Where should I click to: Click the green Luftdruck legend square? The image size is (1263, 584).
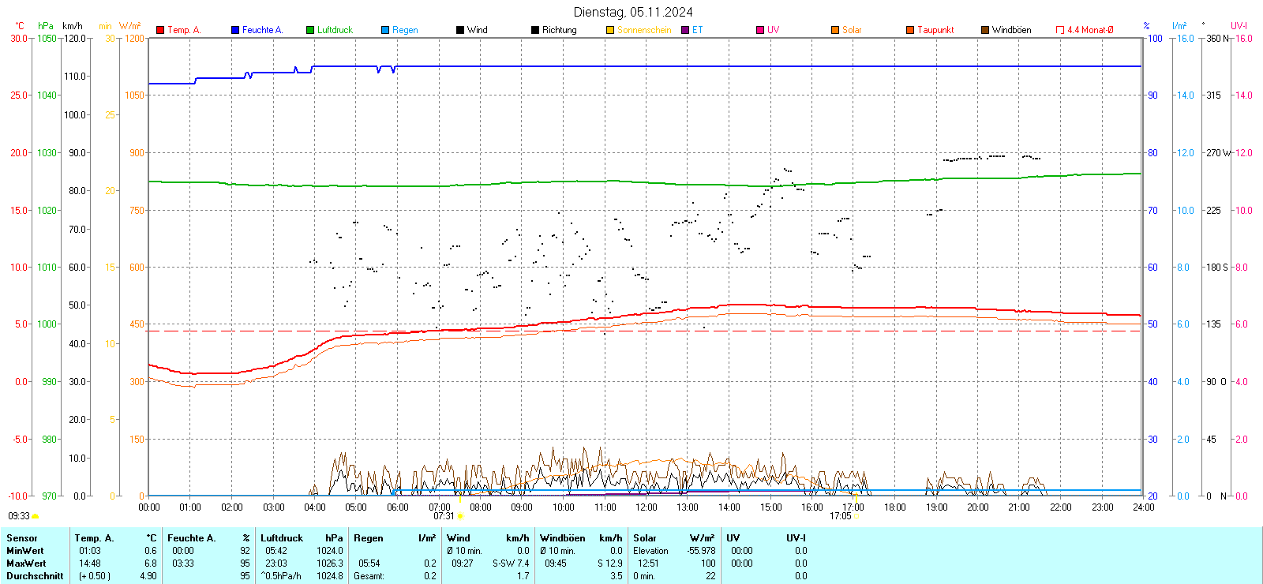[310, 30]
